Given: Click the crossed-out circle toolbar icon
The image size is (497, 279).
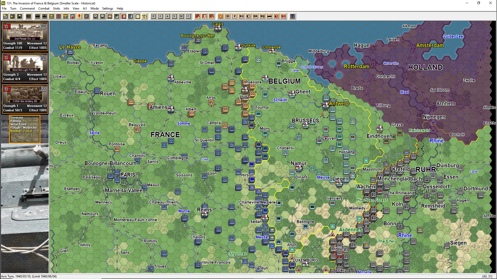Looking at the screenshot, I should [x=276, y=16].
